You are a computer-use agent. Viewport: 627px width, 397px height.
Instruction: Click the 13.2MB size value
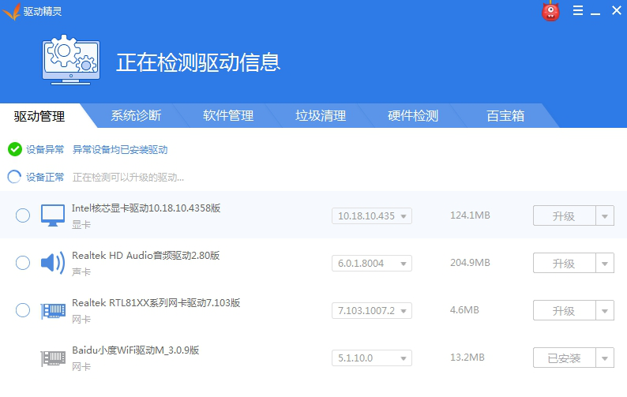coord(467,357)
